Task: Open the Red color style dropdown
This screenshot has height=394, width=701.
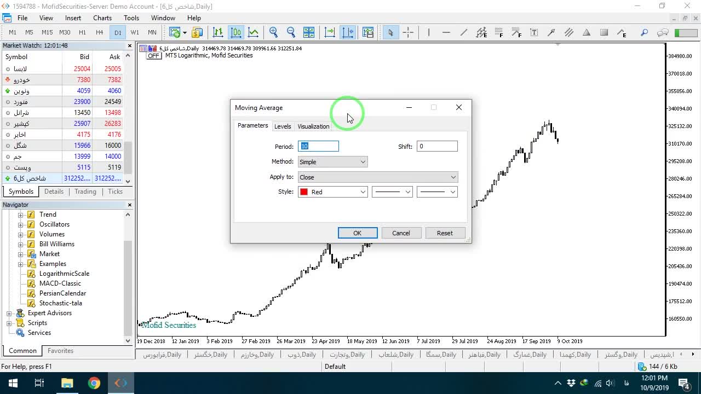Action: click(x=332, y=192)
